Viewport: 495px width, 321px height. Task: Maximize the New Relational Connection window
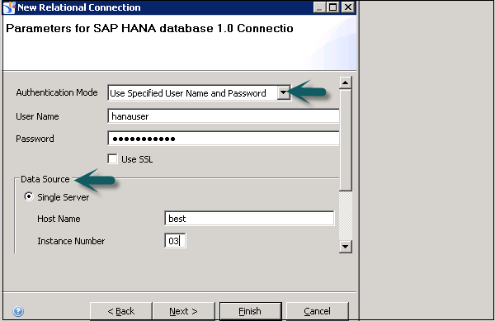[x=333, y=7]
